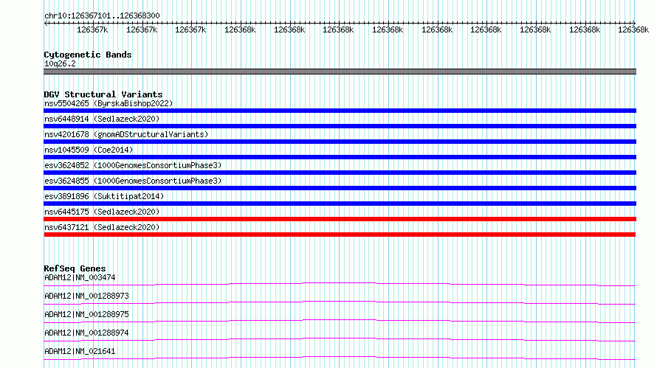Click the magenta line for ADAM12|NM_003474
This screenshot has height=368, width=657.
(x=340, y=284)
